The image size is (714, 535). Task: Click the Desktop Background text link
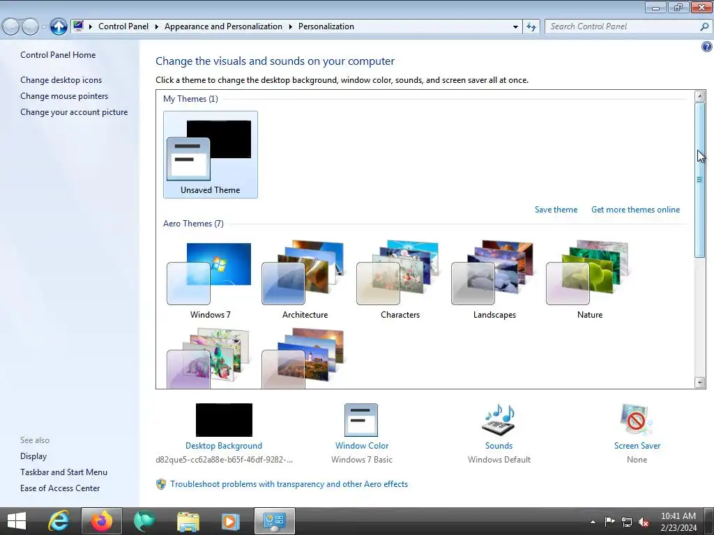coord(224,446)
